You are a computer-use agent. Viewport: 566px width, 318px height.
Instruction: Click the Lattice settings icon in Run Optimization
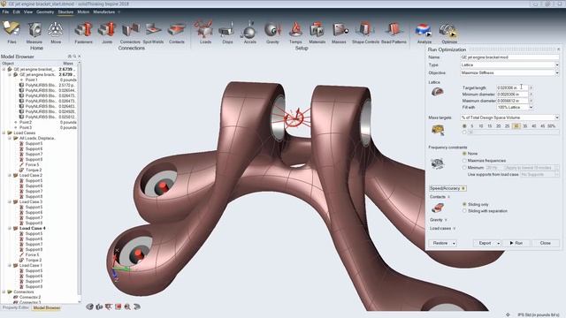[x=438, y=92]
